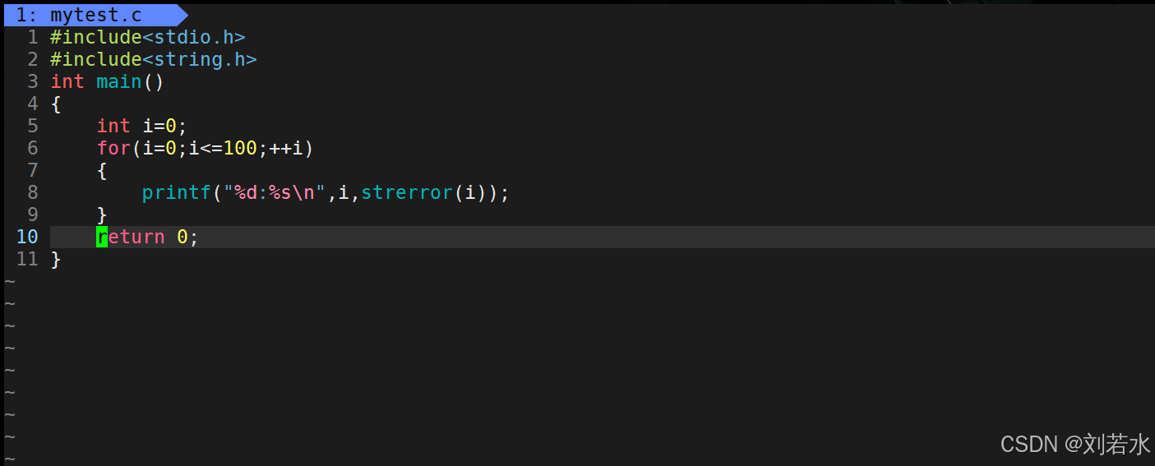1155x466 pixels.
Task: Click line number 1 in gutter
Action: pyautogui.click(x=33, y=37)
